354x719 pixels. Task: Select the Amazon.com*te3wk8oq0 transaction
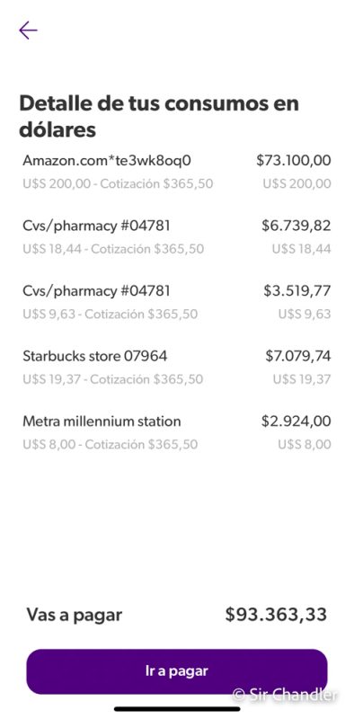coord(176,172)
